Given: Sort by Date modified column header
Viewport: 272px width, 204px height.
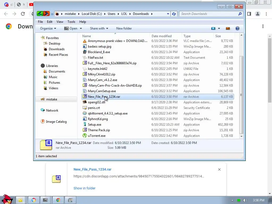Looking at the screenshot, I should click(x=166, y=36).
